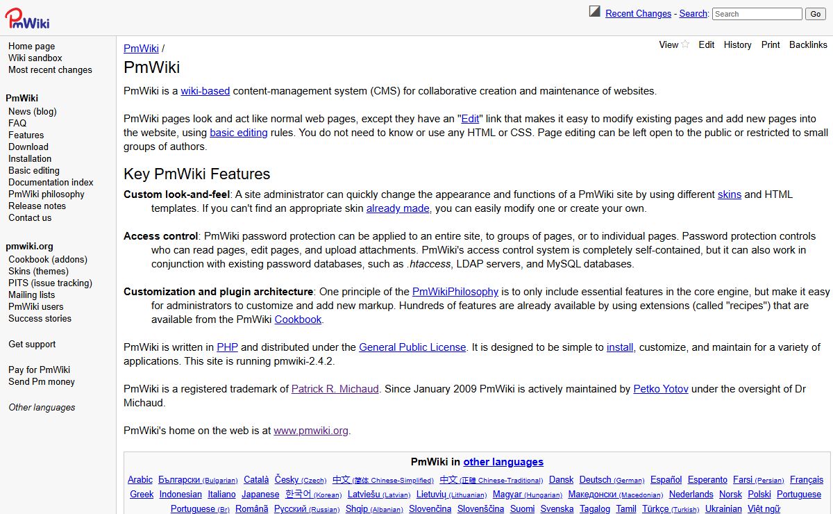Follow the install link
This screenshot has width=833, height=514.
pos(620,347)
